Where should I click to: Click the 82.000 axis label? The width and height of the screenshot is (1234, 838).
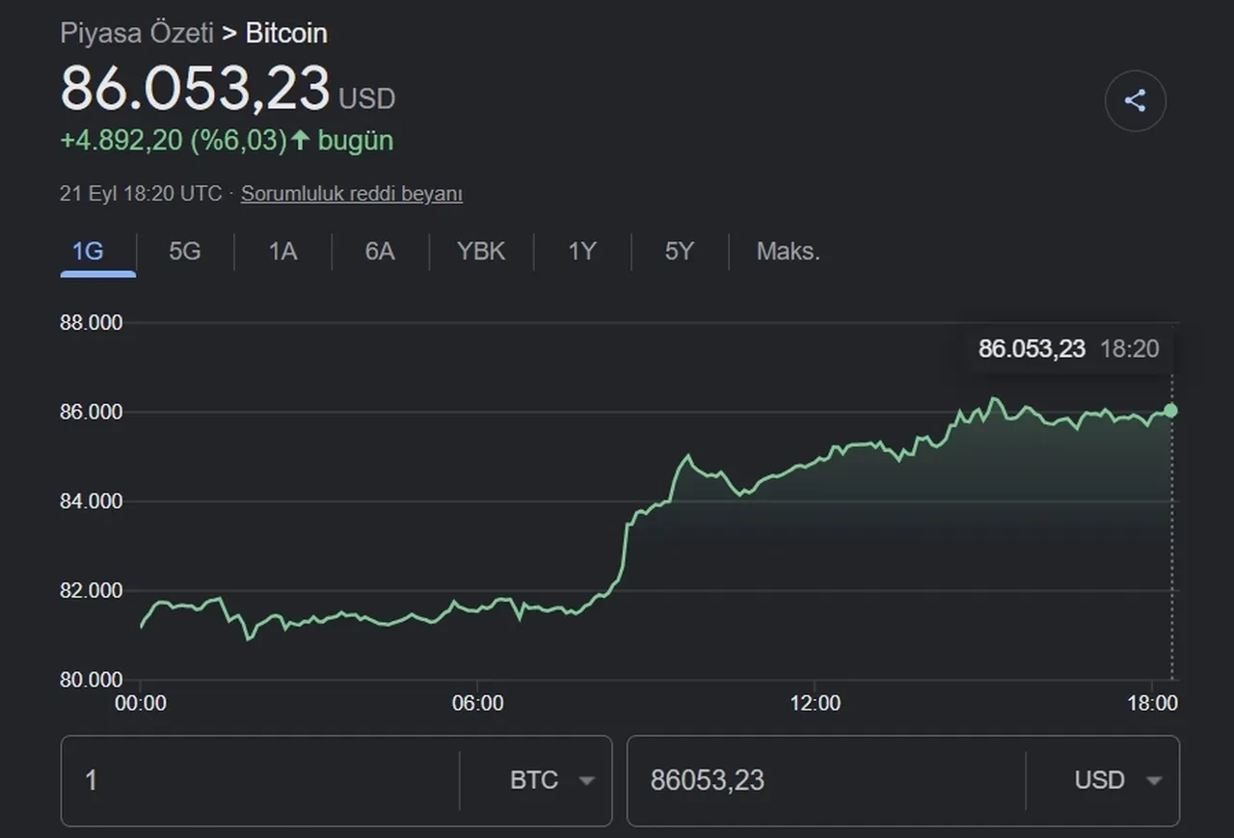(x=92, y=590)
